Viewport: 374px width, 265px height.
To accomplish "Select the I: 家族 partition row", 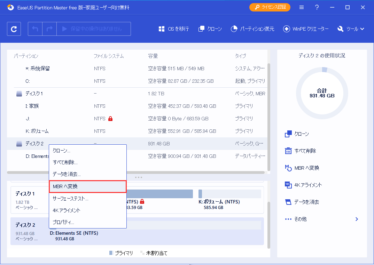I will click(x=137, y=106).
